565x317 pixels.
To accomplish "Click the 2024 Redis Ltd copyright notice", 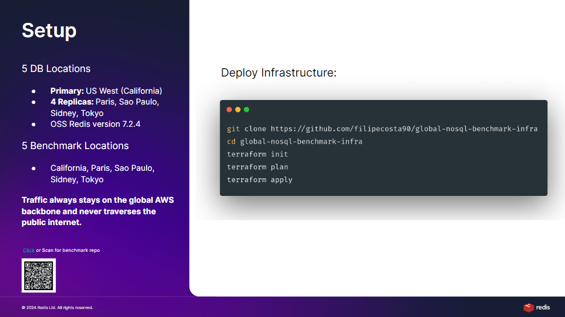I will [57, 308].
